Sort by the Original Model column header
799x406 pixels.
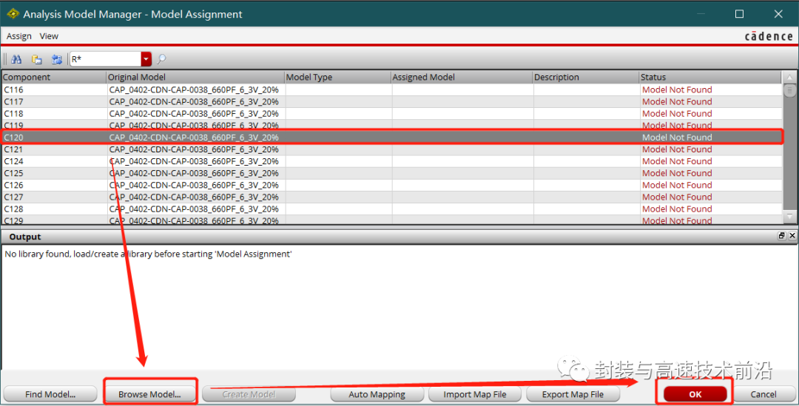pyautogui.click(x=195, y=77)
